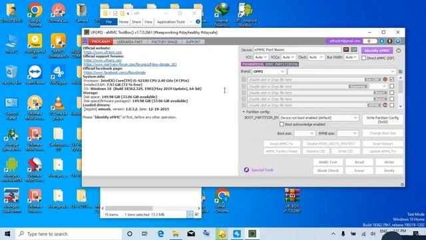Open the firmware folder icon beside model dropdown
This screenshot has width=426, height=240.
pyautogui.click(x=400, y=71)
